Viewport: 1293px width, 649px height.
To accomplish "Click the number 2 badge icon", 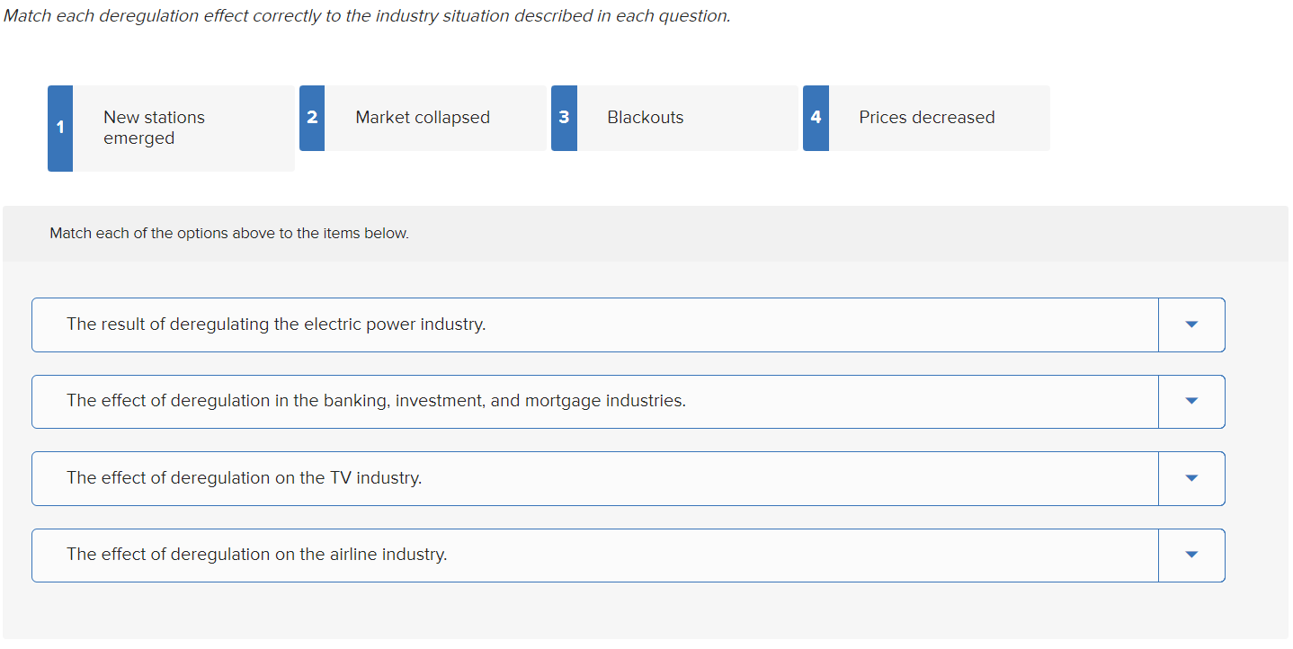I will 311,117.
